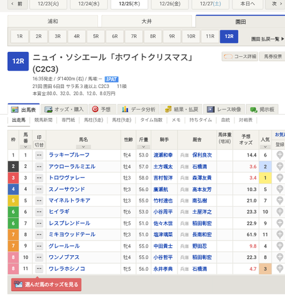Open データ分析 bar chart tab
This screenshot has height=297, width=285.
tap(138, 110)
